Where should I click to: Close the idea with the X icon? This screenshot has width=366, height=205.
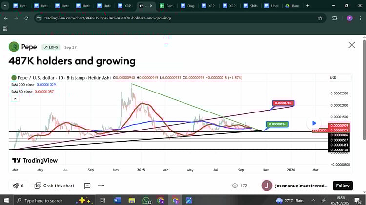351,45
